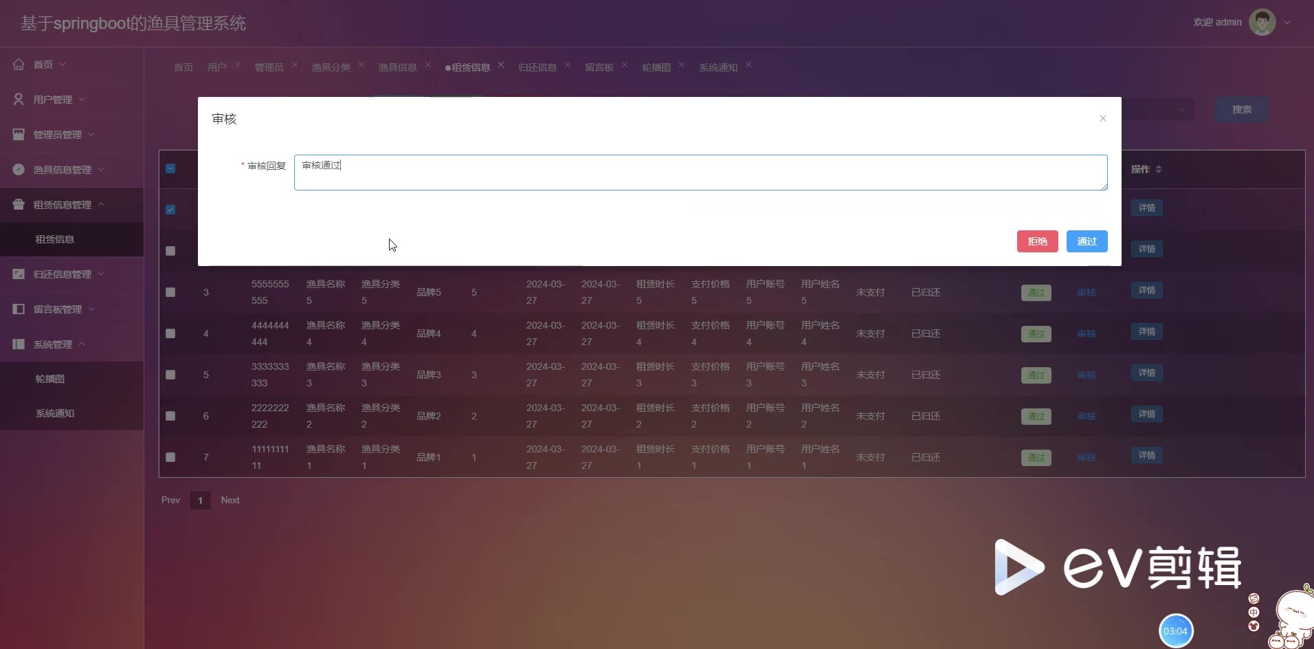1314x649 pixels.
Task: Expand the 渔具信息管理 sidebar menu
Action: pyautogui.click(x=101, y=169)
